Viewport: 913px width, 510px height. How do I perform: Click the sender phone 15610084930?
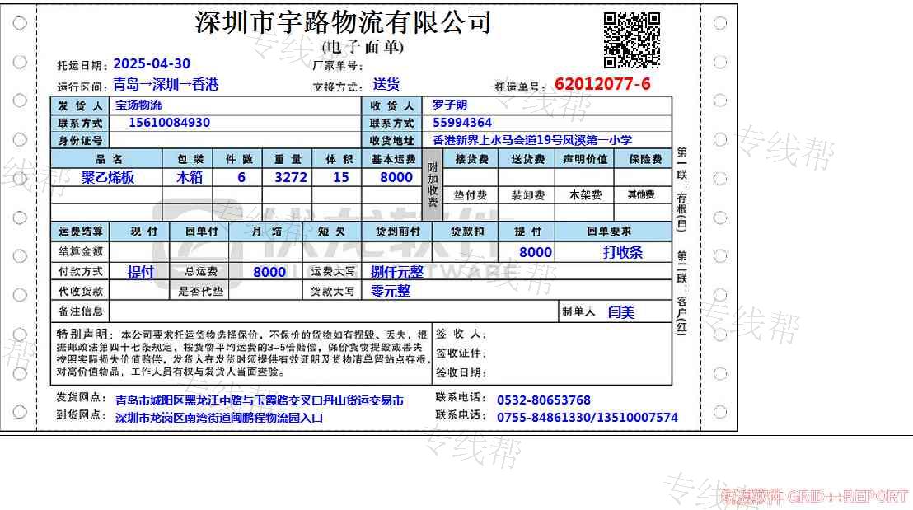click(170, 123)
